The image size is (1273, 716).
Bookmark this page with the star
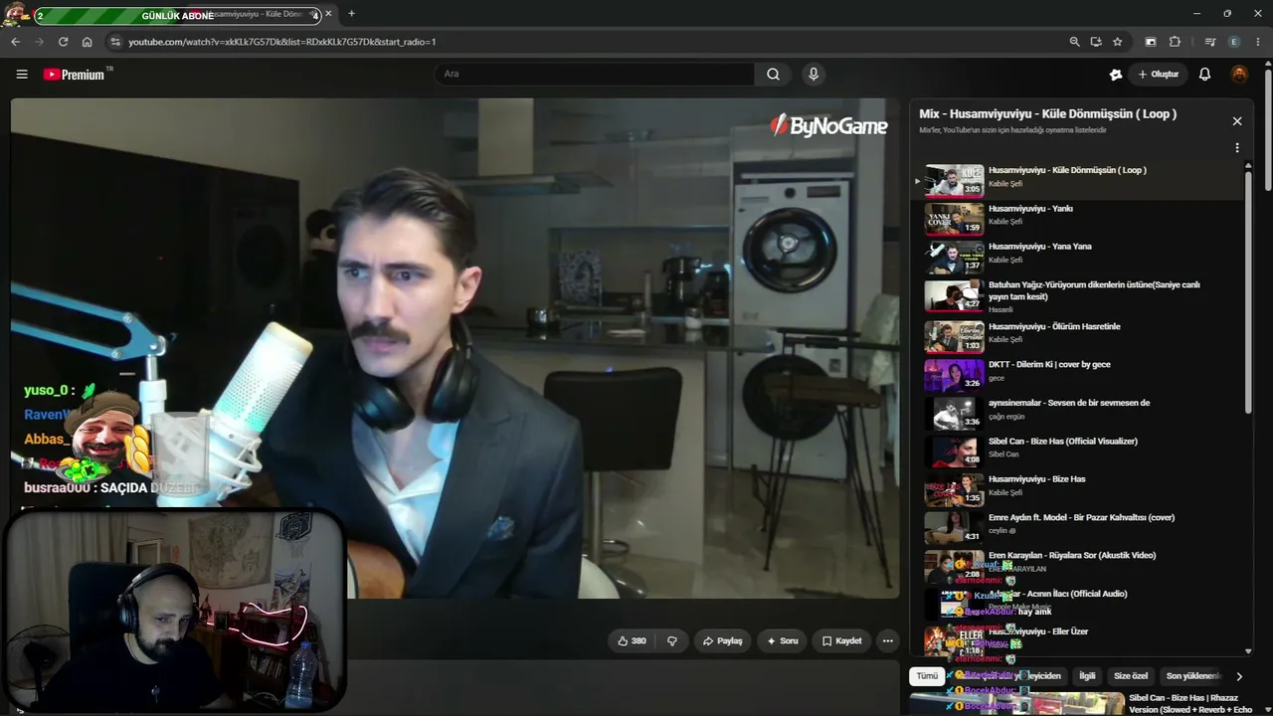click(1118, 42)
